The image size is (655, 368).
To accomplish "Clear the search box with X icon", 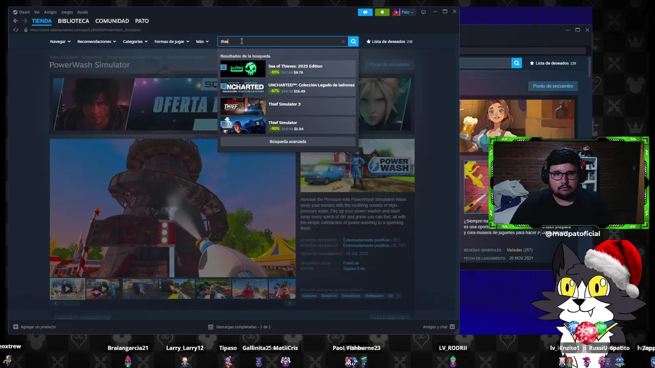I will [343, 41].
